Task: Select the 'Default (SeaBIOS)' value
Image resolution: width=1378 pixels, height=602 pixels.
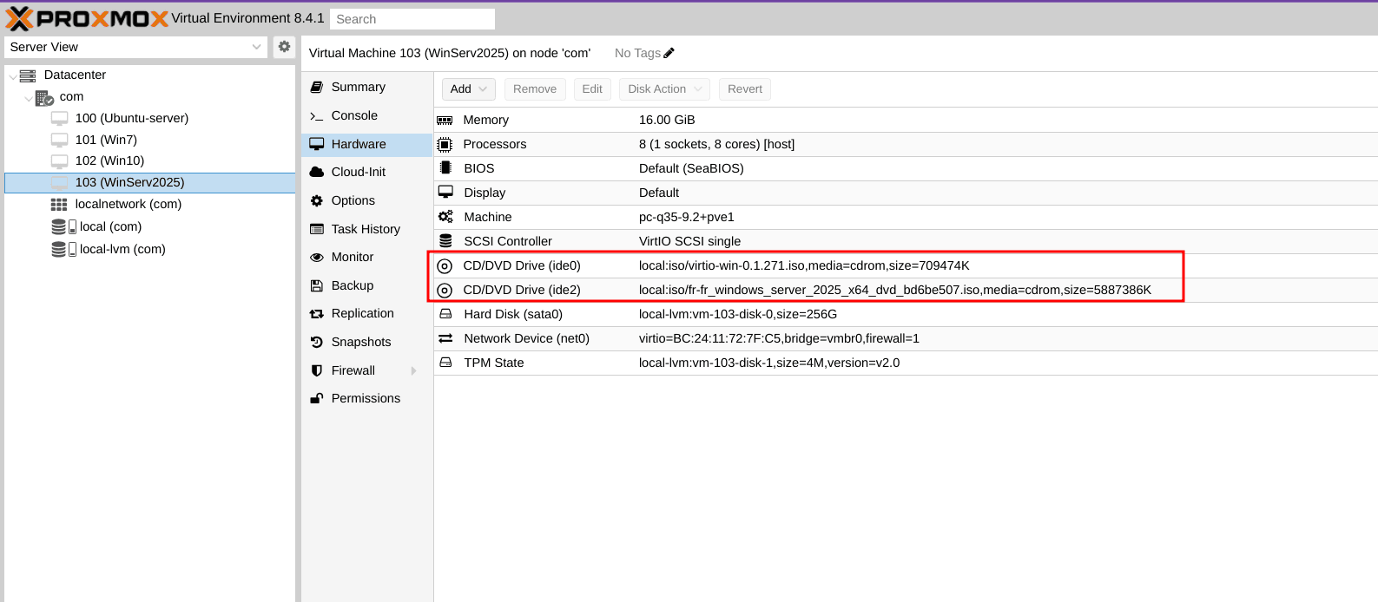Action: point(691,168)
